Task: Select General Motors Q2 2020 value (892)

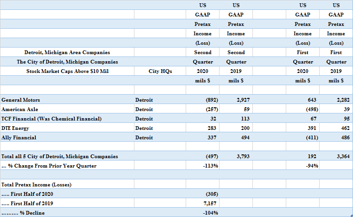Action: coord(212,100)
